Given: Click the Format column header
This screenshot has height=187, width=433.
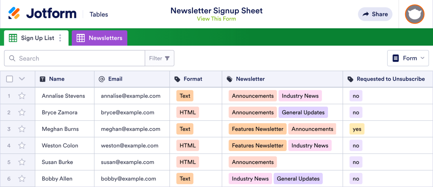Looking at the screenshot, I should pos(196,79).
